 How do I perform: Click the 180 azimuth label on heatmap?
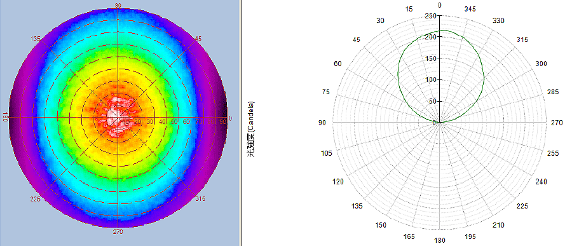pos(4,117)
